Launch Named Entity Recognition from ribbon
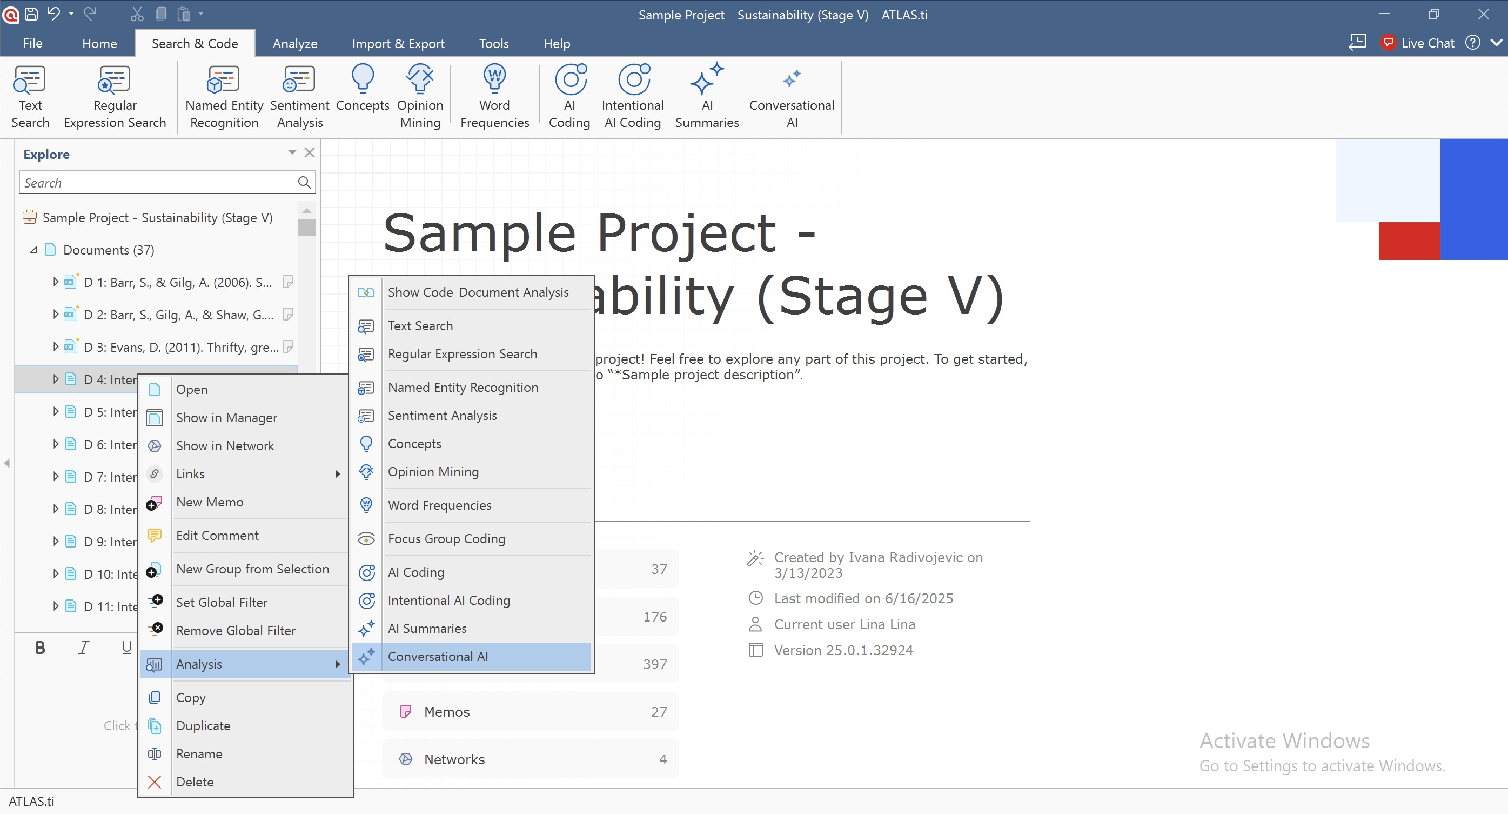Viewport: 1508px width, 814px height. [224, 97]
